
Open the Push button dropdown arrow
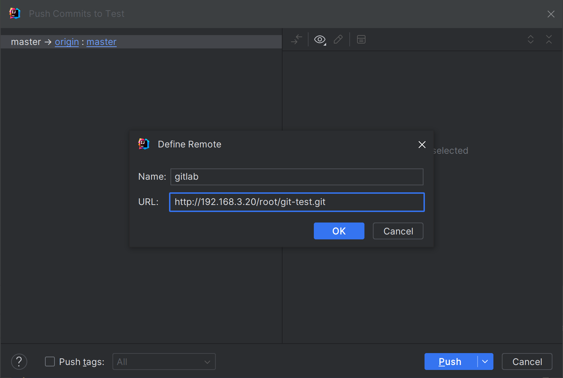485,362
